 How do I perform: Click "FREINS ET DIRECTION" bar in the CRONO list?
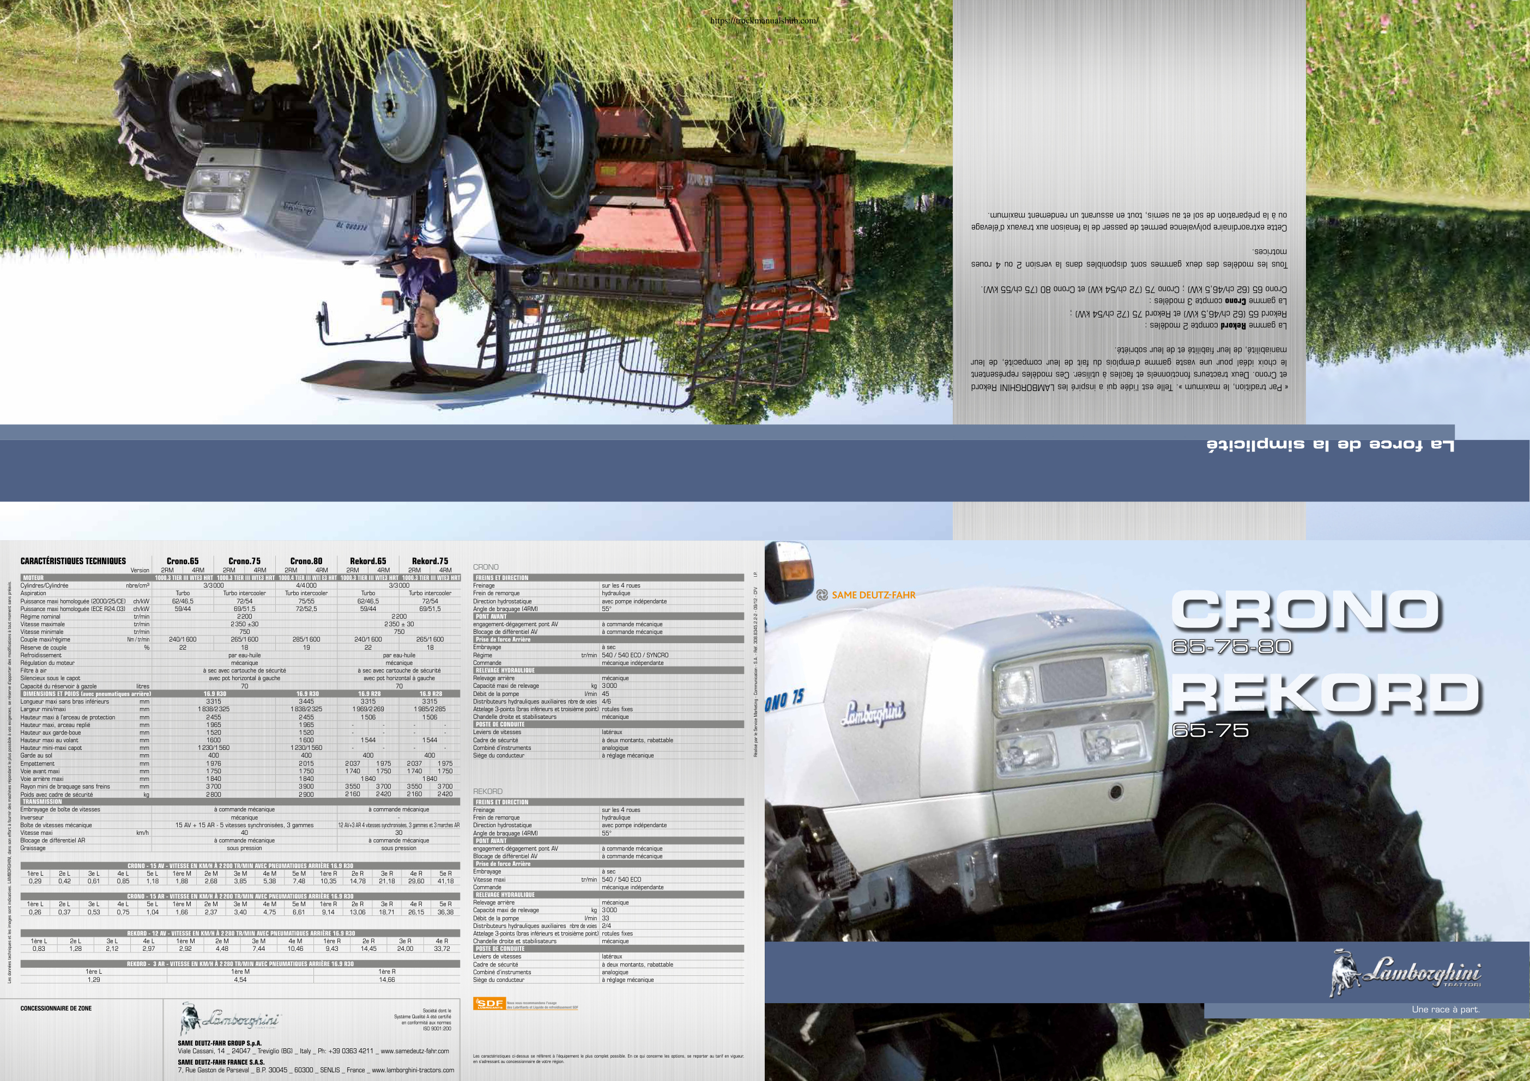click(608, 578)
